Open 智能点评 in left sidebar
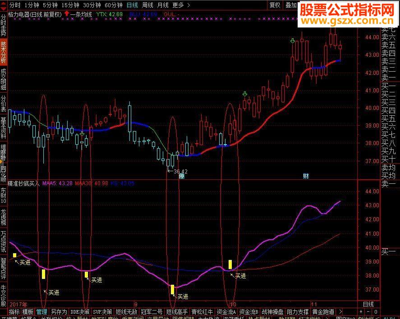Image resolution: width=400 pixels, height=319 pixels. 3,269
